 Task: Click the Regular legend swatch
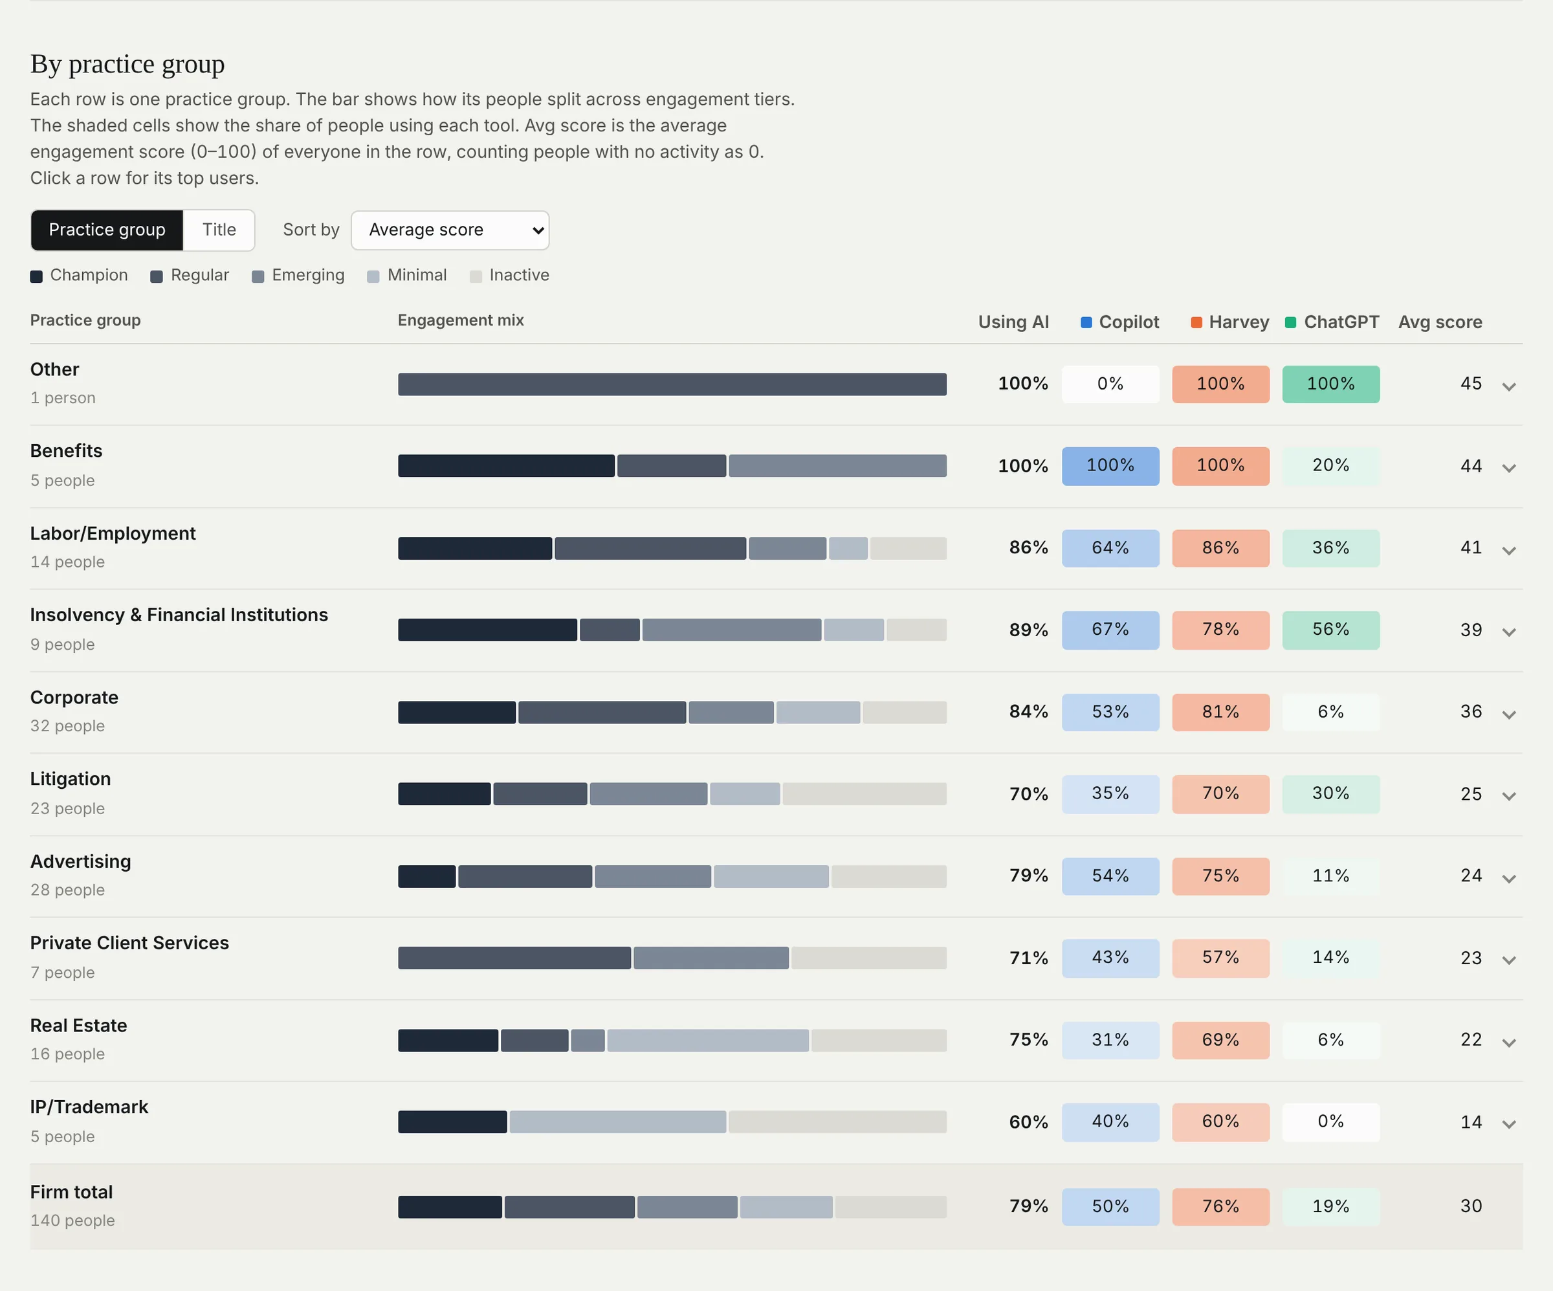click(x=156, y=276)
